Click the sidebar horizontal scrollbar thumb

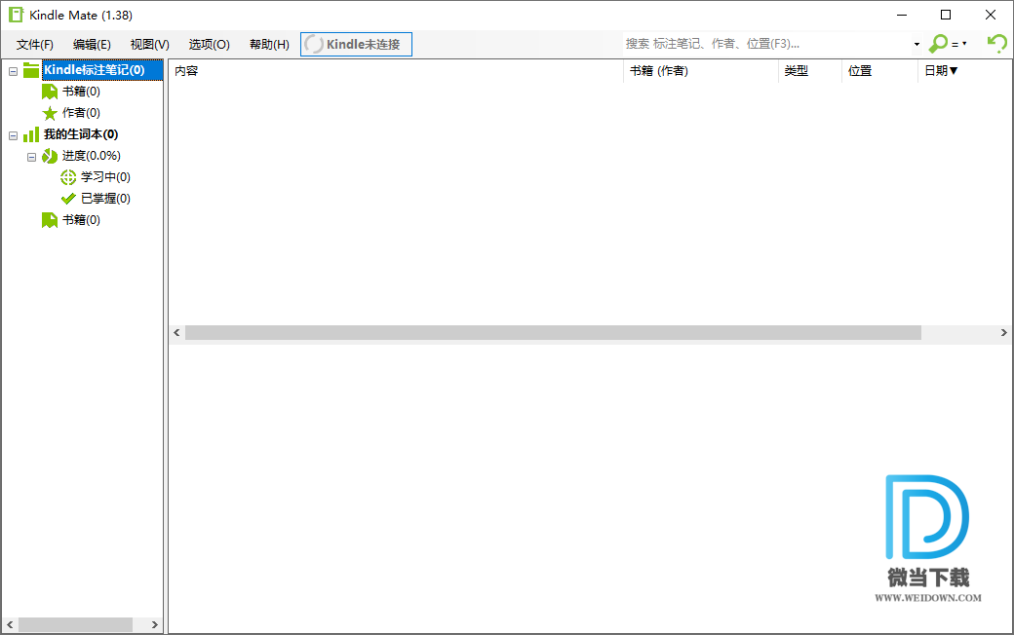(x=76, y=624)
